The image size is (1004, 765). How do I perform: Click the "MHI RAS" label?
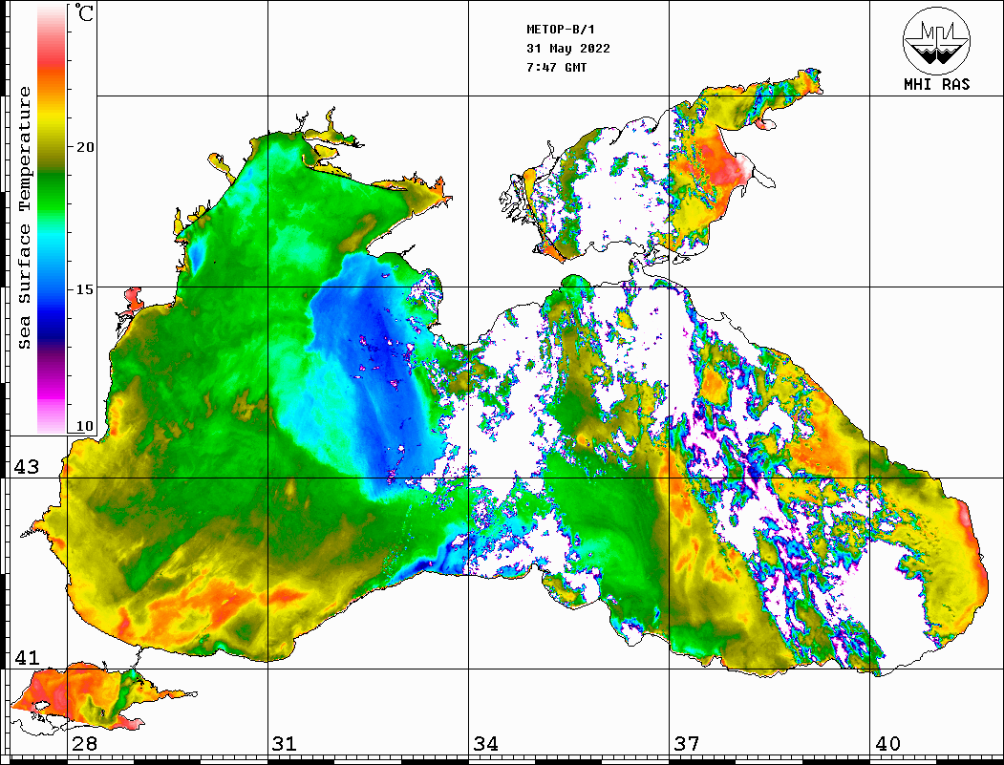[936, 84]
